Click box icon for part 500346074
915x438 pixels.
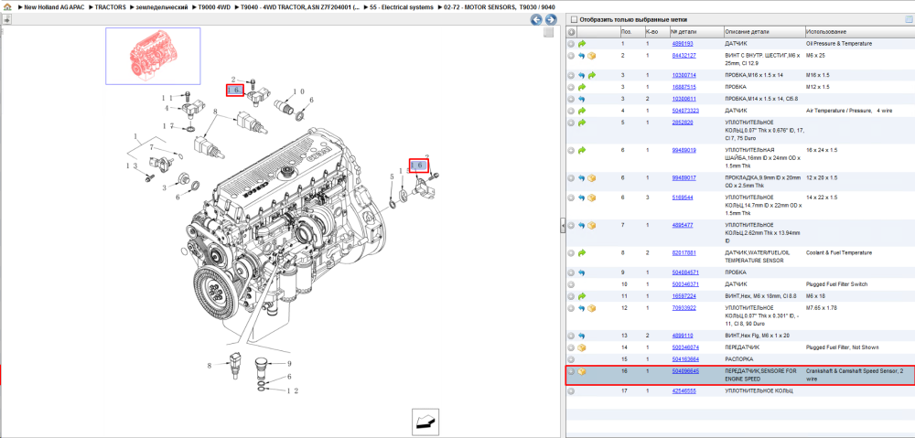click(x=582, y=347)
